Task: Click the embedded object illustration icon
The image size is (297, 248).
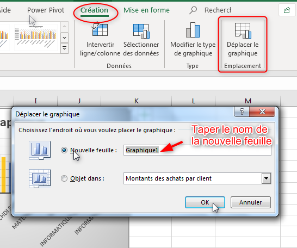Action: tap(40, 178)
